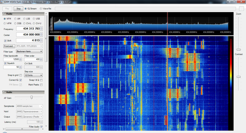Stop the IQ stream playback

tap(19, 9)
